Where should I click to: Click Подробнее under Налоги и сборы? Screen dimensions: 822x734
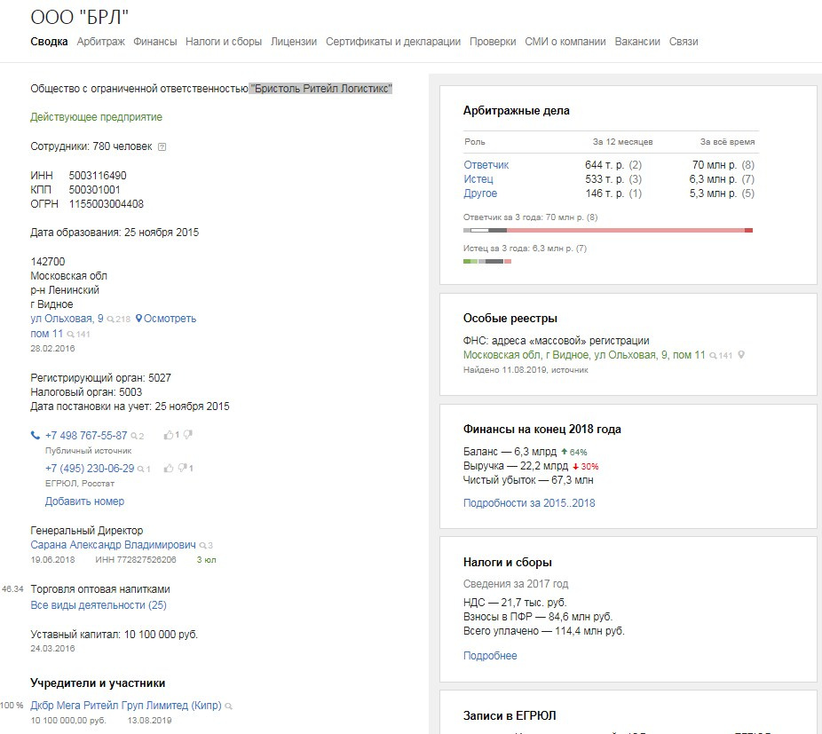(490, 655)
